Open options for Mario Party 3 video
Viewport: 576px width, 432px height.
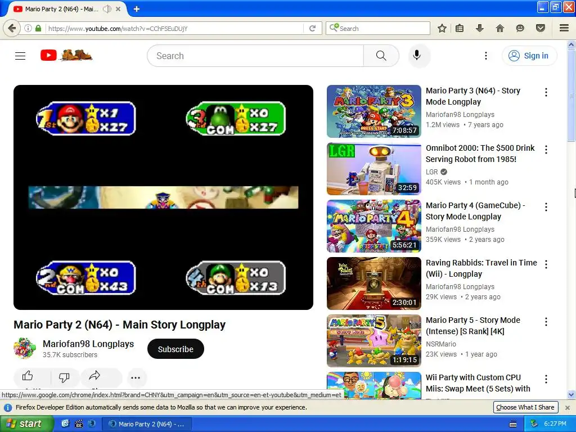tap(546, 92)
